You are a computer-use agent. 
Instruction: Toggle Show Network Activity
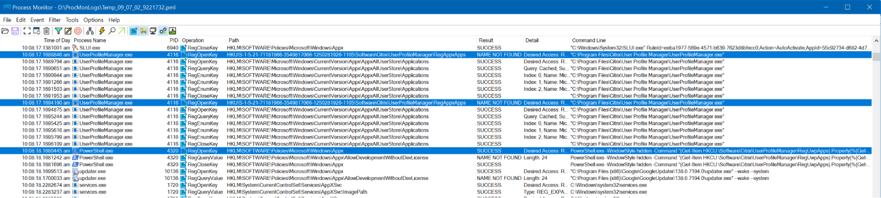pos(153,31)
